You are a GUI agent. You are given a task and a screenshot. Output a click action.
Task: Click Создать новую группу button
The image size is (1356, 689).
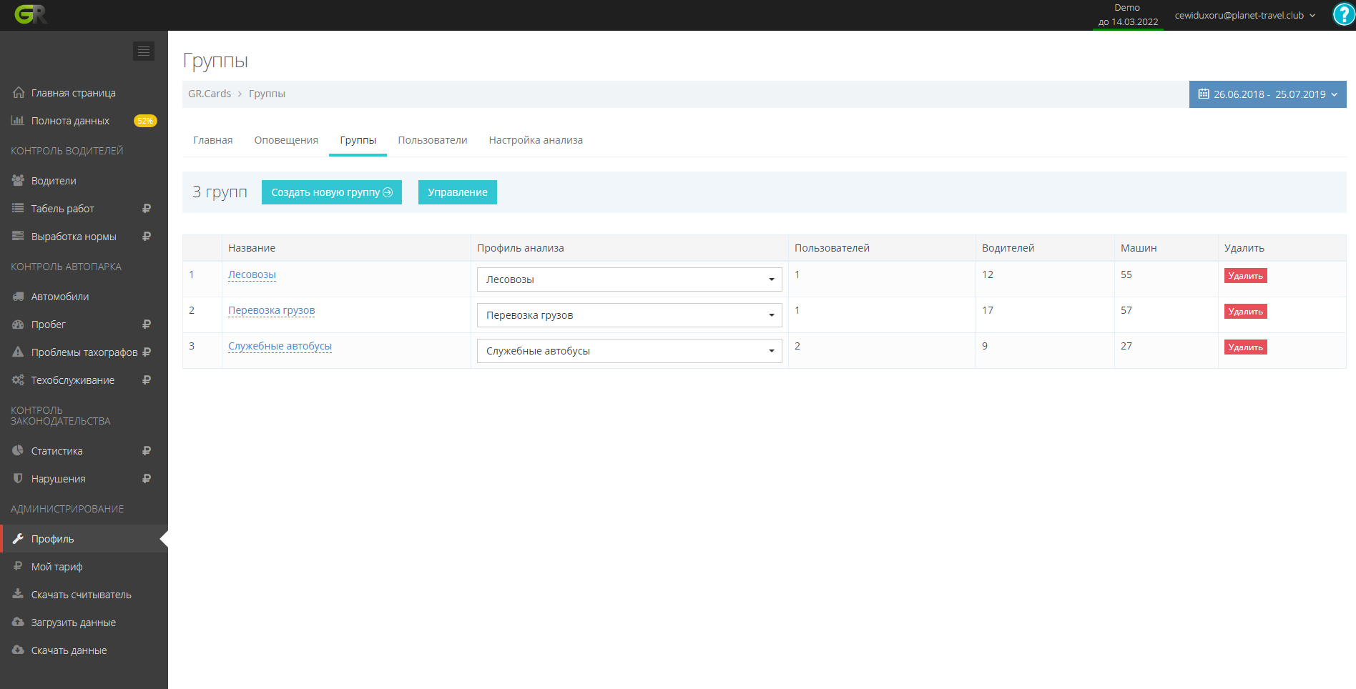(331, 192)
